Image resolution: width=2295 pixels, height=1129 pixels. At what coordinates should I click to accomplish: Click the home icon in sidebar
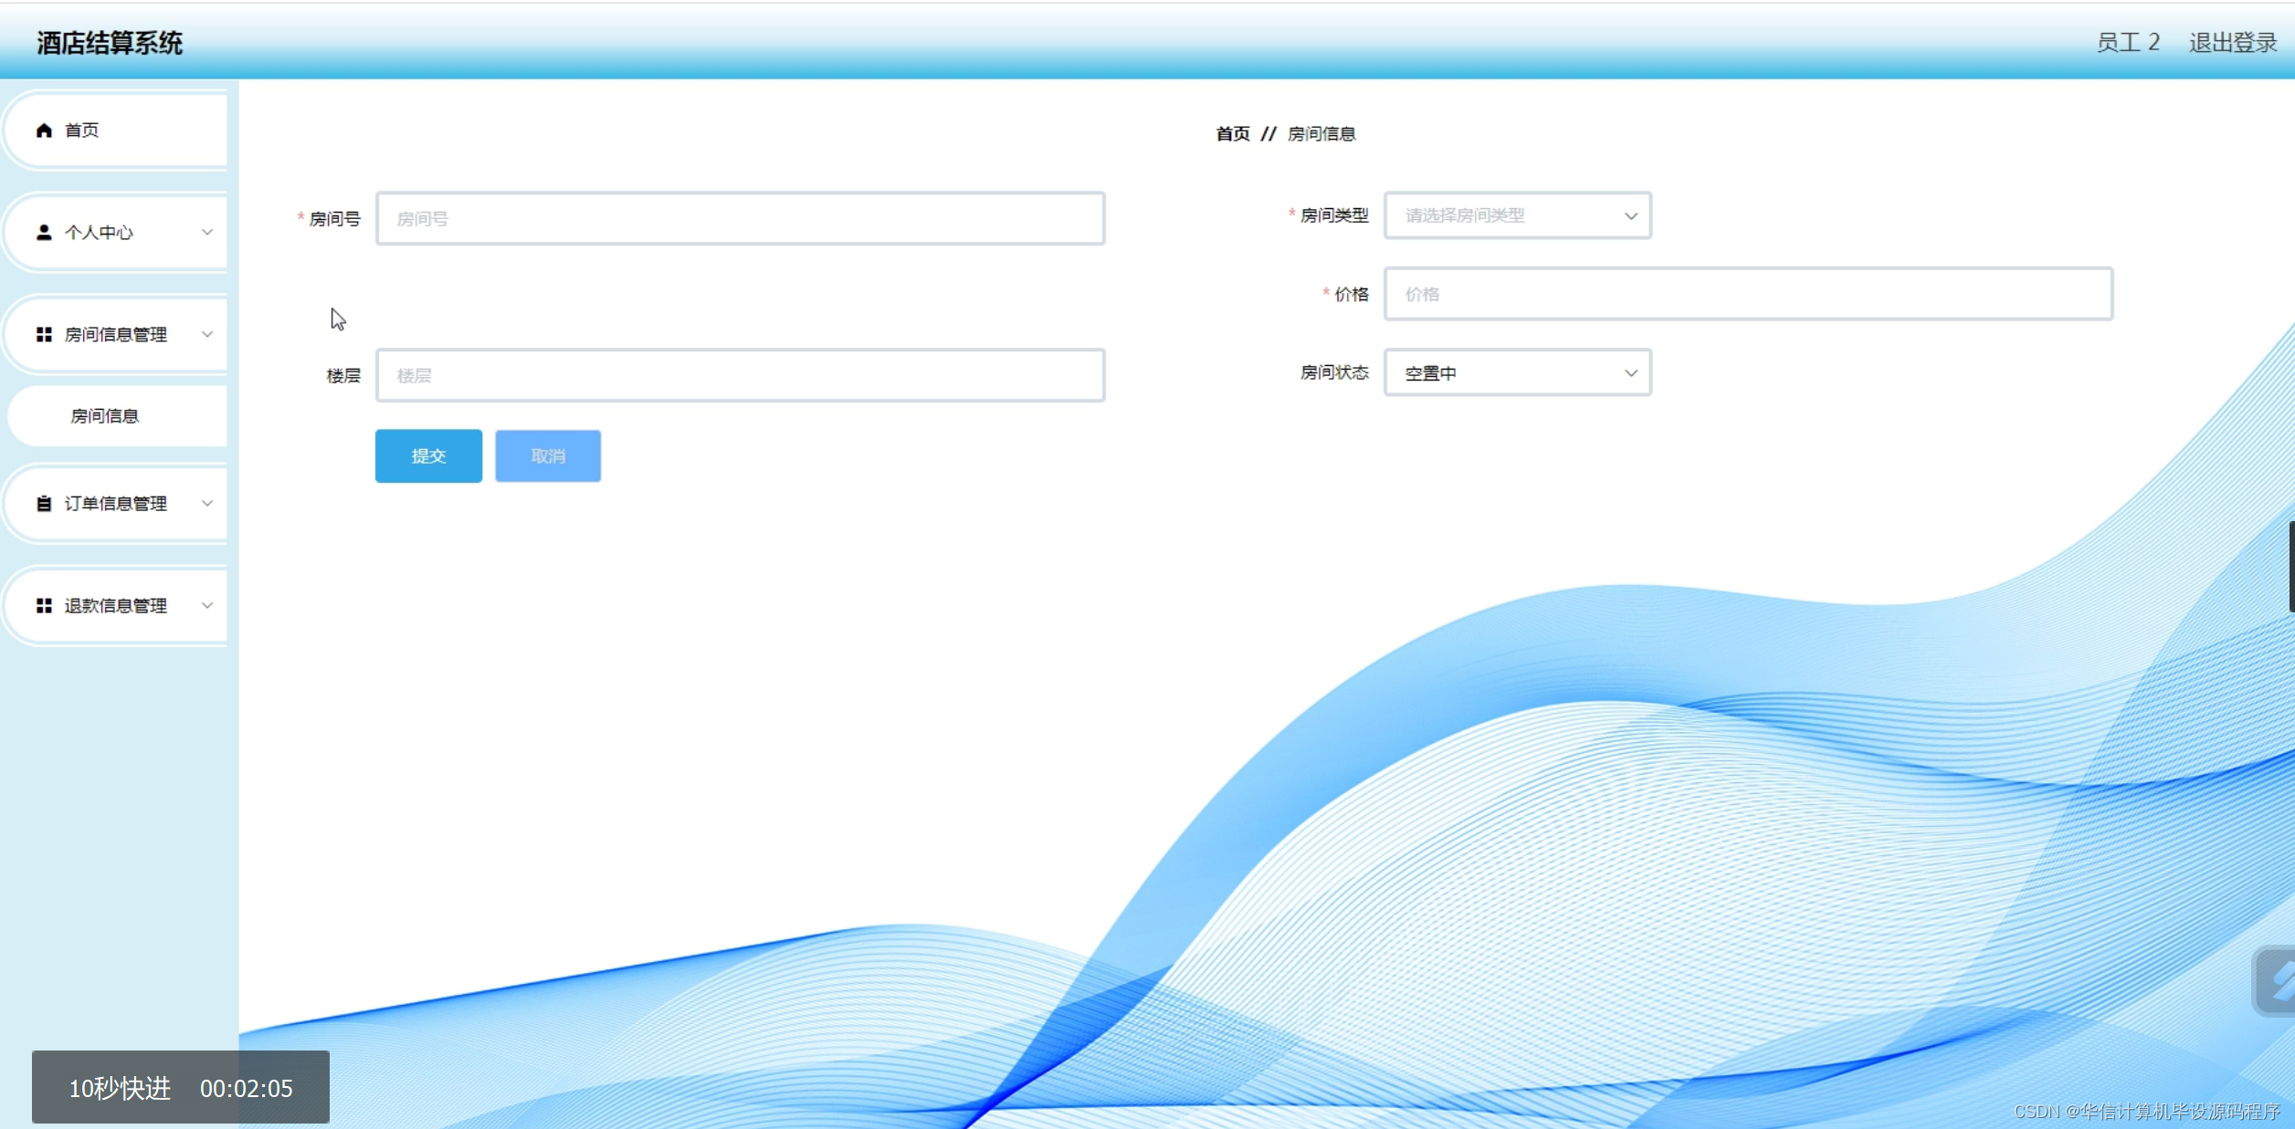(x=44, y=131)
